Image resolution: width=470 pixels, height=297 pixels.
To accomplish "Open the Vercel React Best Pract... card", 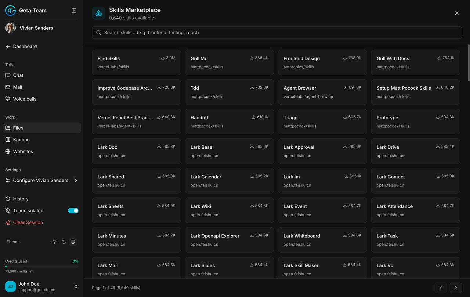I will [x=137, y=122].
